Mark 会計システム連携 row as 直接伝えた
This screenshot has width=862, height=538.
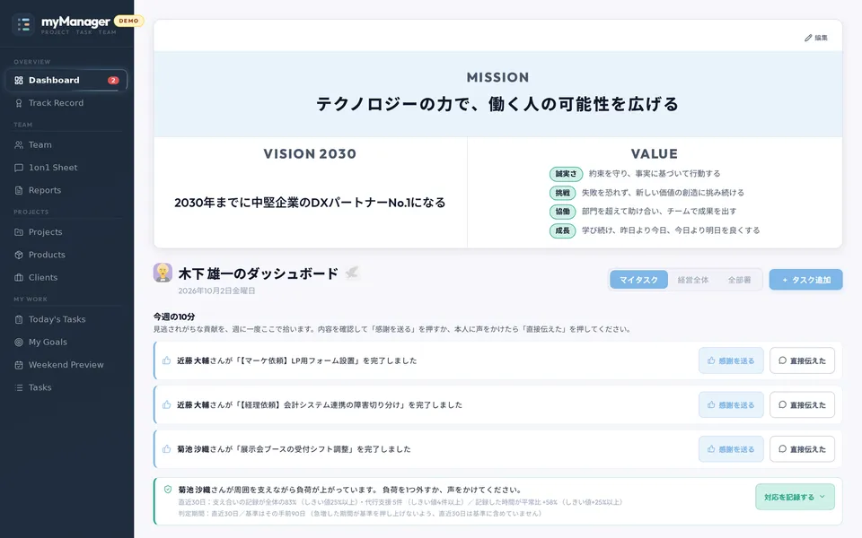[802, 404]
